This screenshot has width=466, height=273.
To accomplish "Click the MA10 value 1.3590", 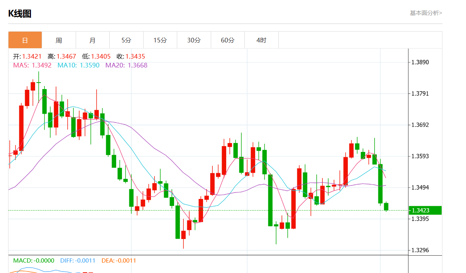I will (90, 65).
